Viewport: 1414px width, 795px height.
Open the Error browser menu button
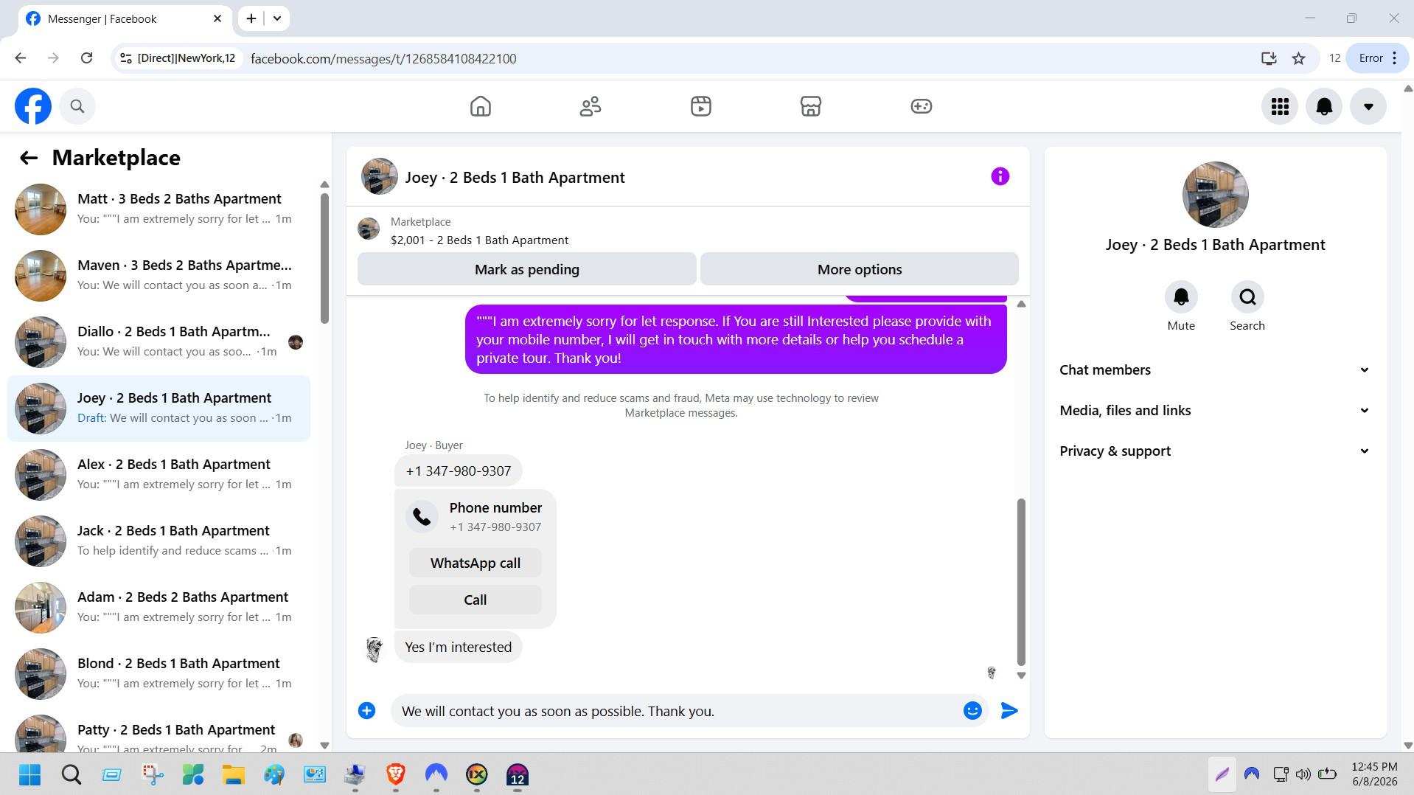(1377, 58)
